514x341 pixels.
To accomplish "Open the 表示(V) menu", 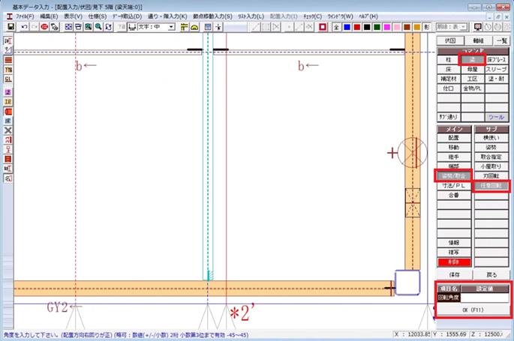I will (73, 16).
